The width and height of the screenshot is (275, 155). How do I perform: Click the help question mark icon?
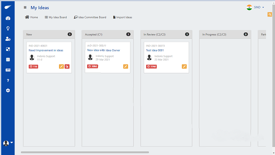coord(8,81)
